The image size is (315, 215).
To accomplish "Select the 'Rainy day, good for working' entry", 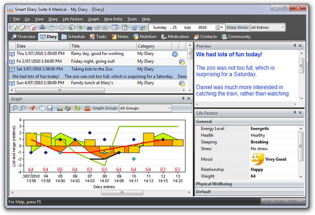I will click(98, 54).
